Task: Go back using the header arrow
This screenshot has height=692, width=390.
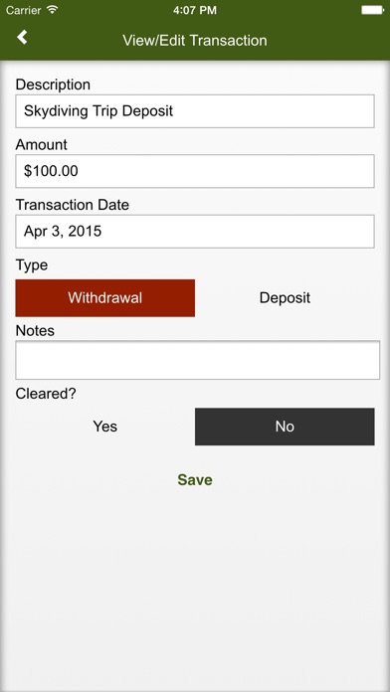Action: [x=22, y=38]
